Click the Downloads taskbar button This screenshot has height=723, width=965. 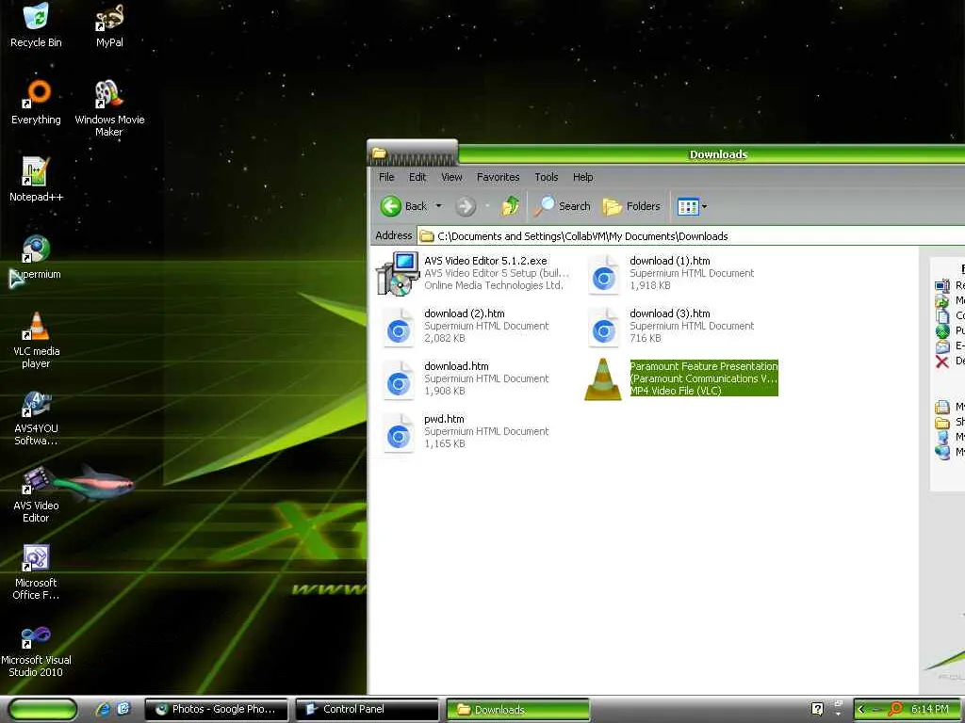pyautogui.click(x=517, y=710)
